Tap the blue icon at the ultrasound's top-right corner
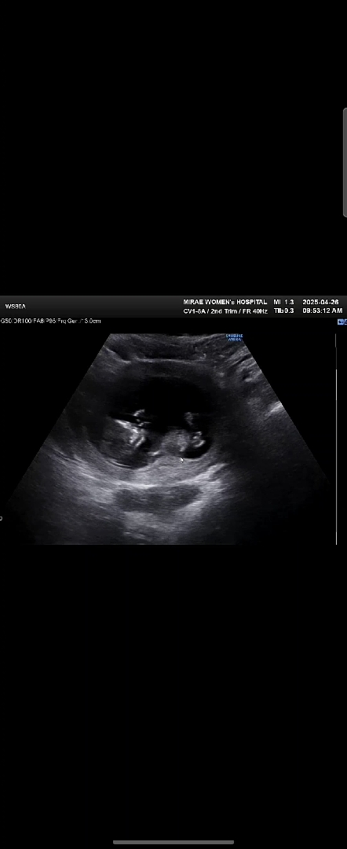The height and width of the screenshot is (849, 347). (342, 322)
